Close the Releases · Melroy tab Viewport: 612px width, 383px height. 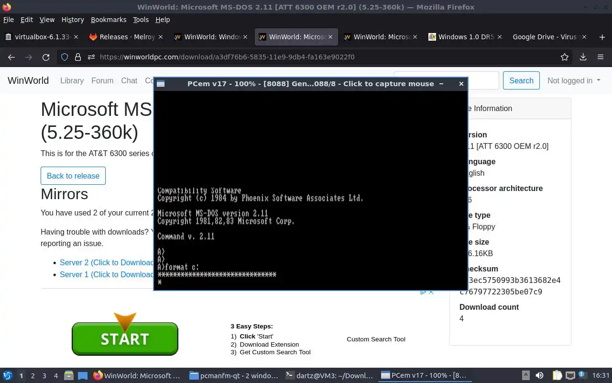point(161,37)
